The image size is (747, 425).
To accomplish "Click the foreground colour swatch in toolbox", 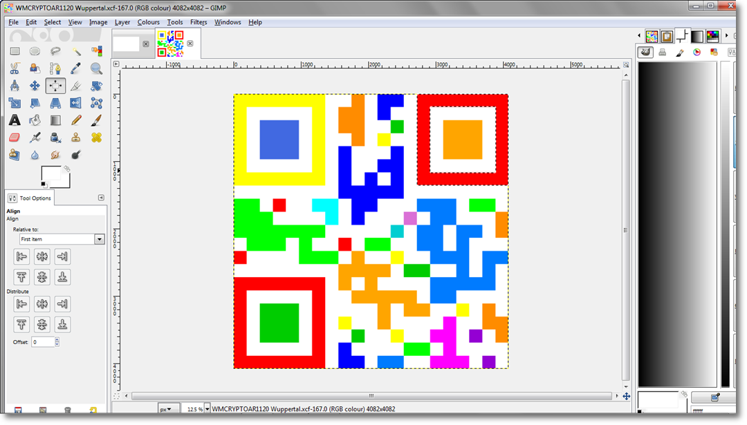I will 51,173.
